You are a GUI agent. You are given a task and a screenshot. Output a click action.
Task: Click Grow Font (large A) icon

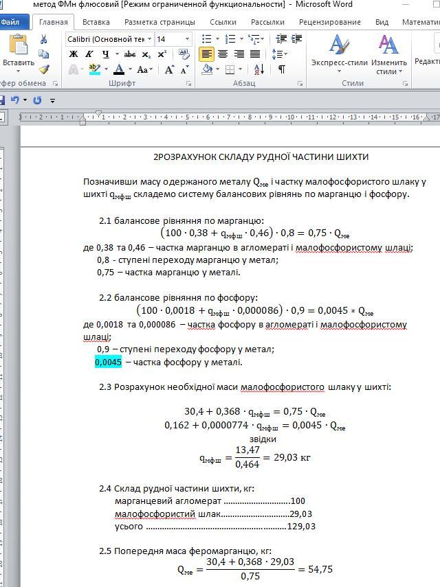pyautogui.click(x=169, y=69)
